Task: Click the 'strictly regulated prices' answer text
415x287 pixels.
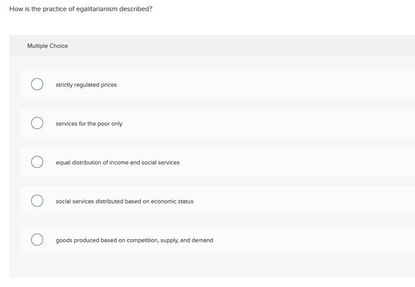Action: pos(86,85)
